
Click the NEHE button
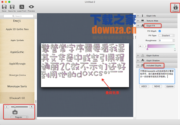click(157, 86)
